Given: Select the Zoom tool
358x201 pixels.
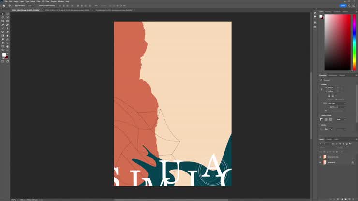Looking at the screenshot, I should (x=3, y=50).
